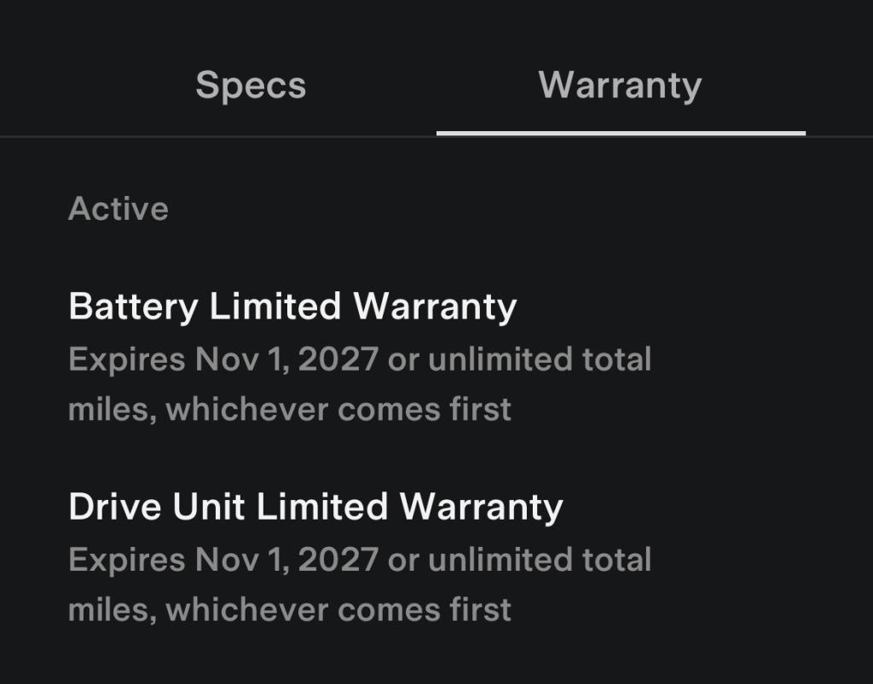Click "2027" in the Drive Unit warranty expiry
Image resolution: width=873 pixels, height=684 pixels.
338,560
